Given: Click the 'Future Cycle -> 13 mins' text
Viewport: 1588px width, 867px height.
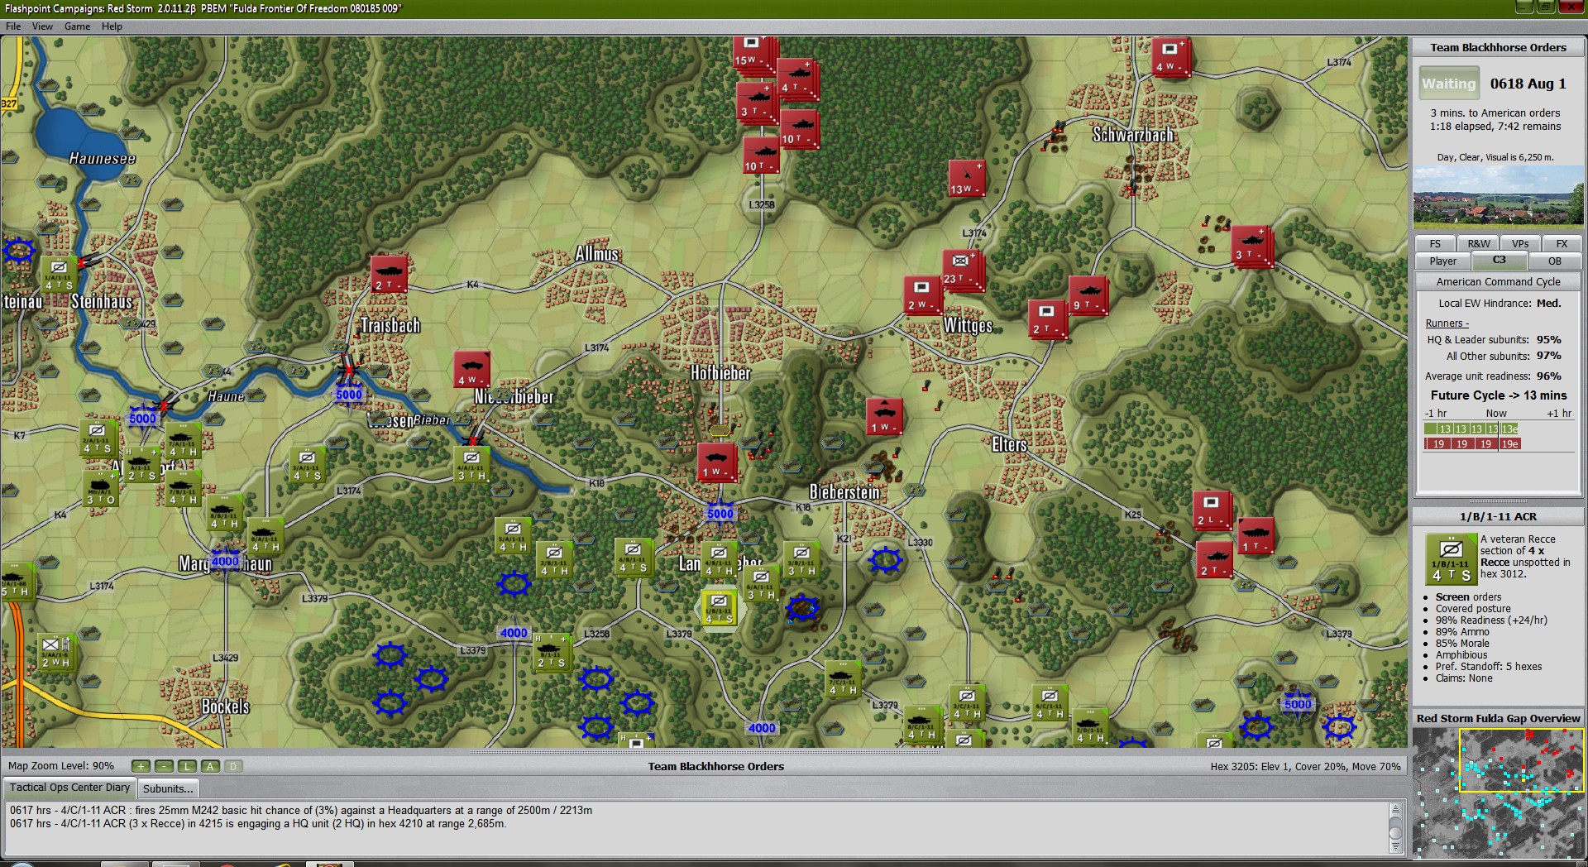Looking at the screenshot, I should coord(1498,395).
